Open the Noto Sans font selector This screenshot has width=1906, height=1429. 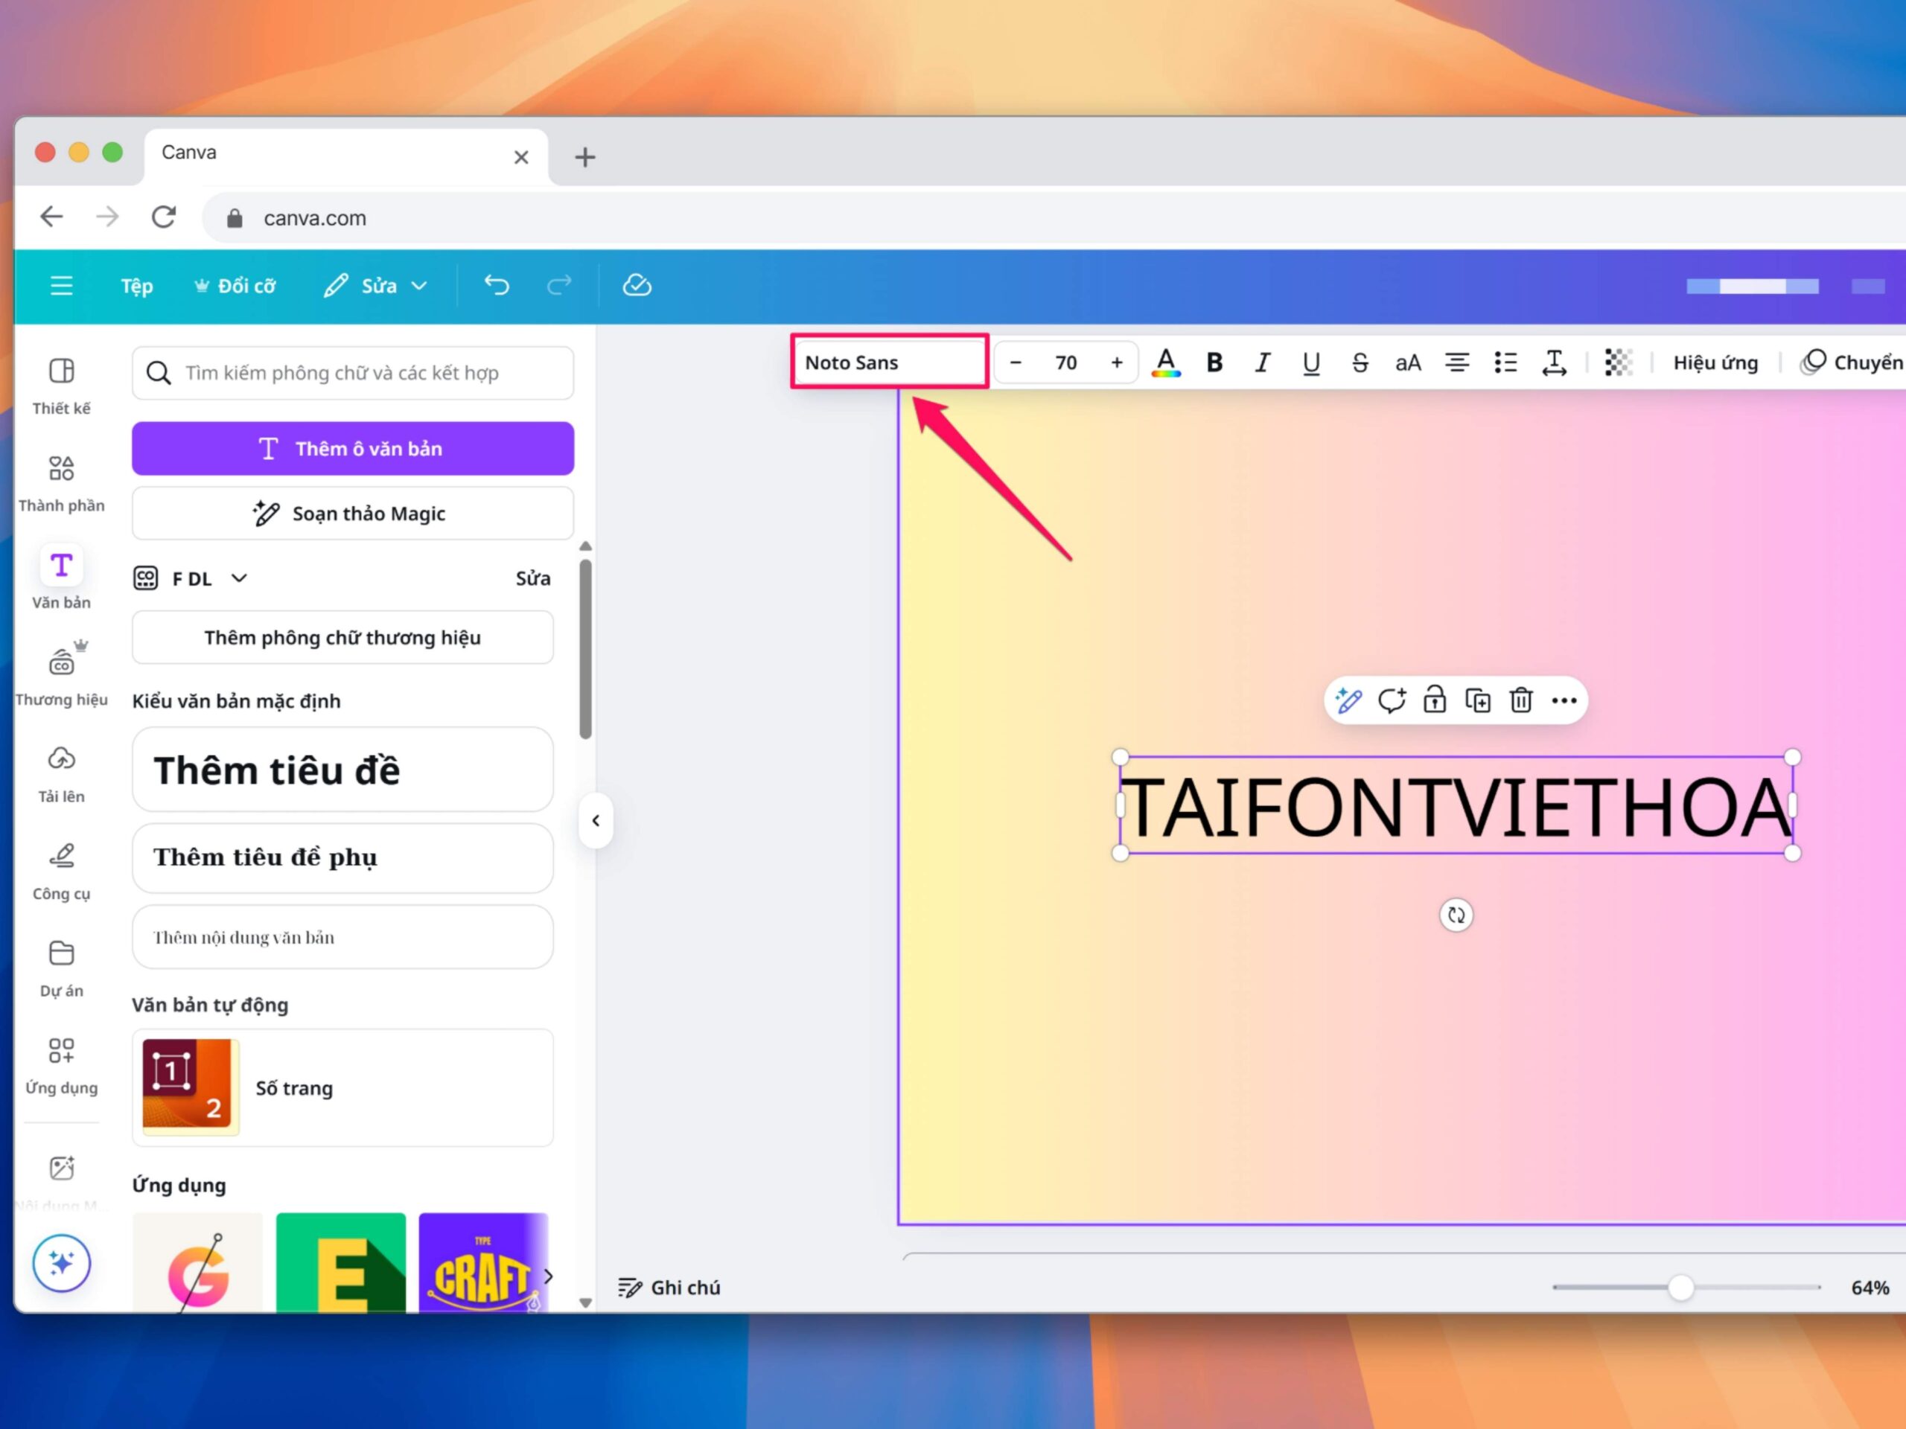click(889, 362)
